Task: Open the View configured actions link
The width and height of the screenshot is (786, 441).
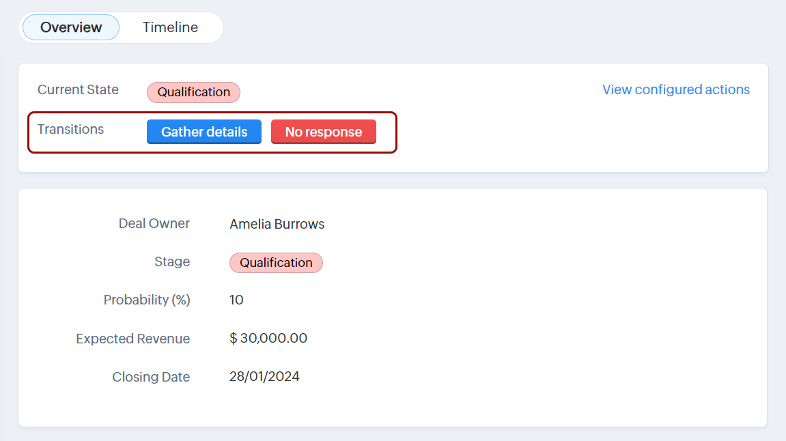Action: (x=675, y=89)
